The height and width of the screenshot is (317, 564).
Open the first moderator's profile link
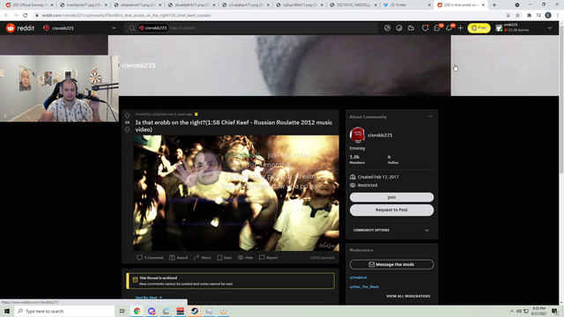point(359,277)
